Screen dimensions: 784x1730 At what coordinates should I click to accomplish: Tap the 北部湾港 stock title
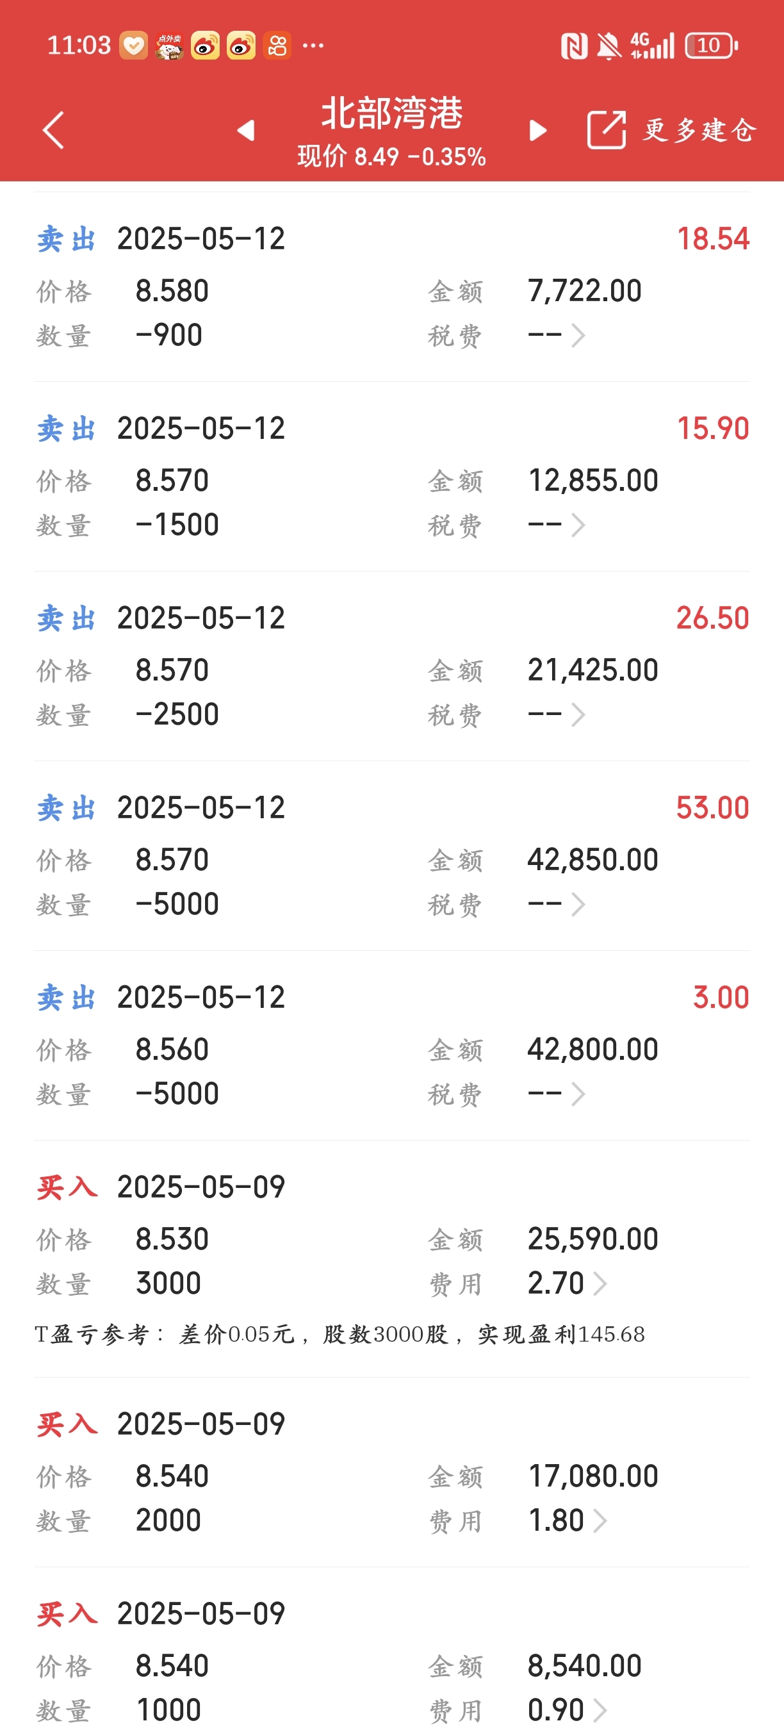pos(392,113)
